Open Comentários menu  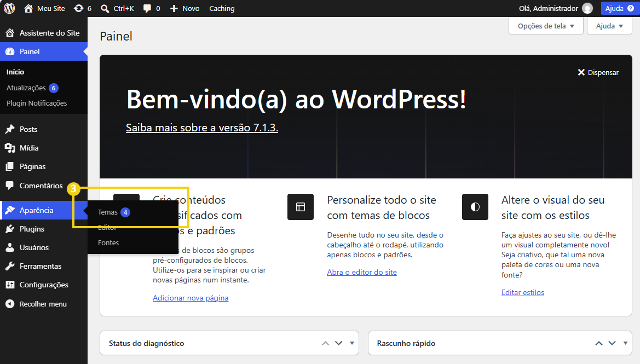(44, 186)
